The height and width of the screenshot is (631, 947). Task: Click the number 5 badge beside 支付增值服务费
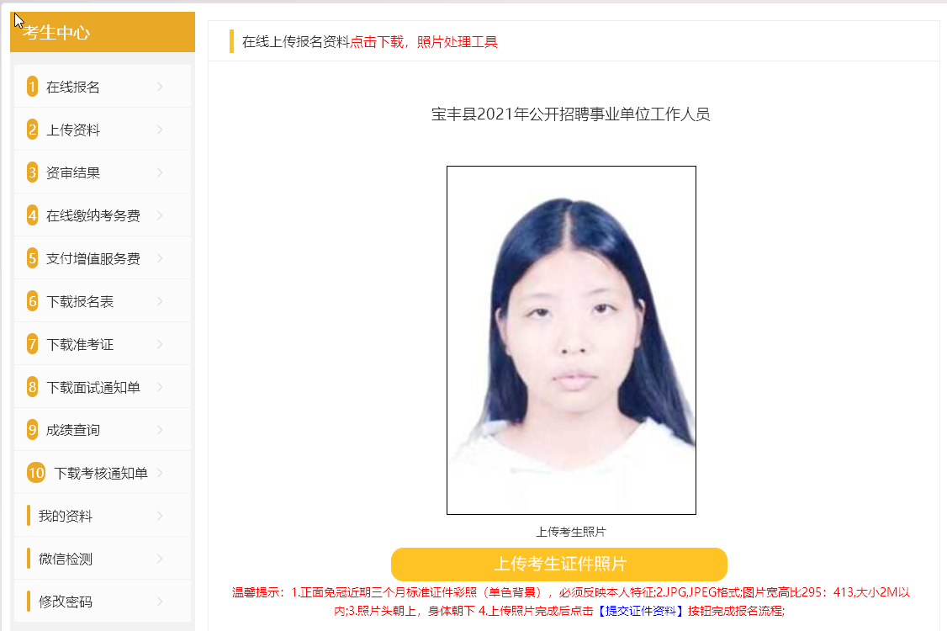(33, 258)
